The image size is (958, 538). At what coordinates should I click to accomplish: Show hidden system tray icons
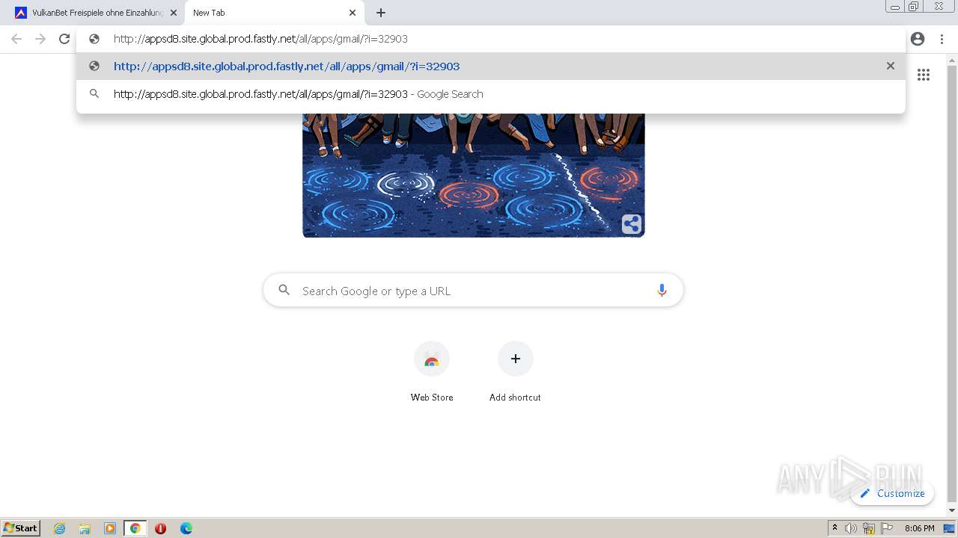click(835, 528)
